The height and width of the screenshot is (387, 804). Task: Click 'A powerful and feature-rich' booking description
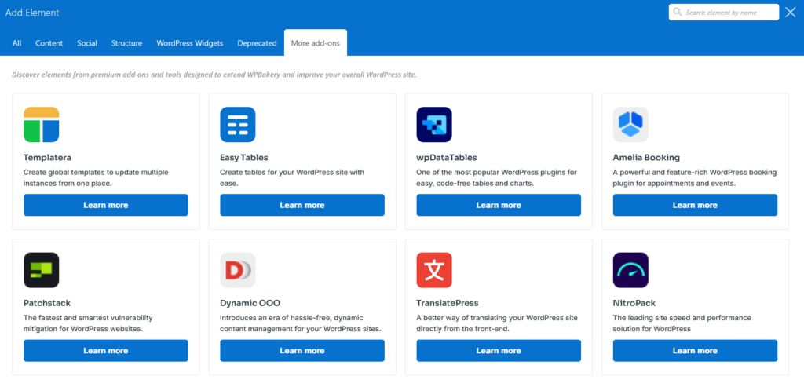pos(695,177)
